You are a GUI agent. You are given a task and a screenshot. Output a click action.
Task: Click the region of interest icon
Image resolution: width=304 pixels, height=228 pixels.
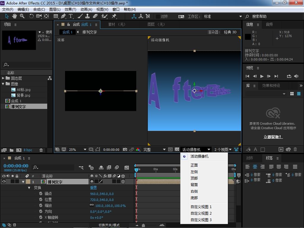170,150
